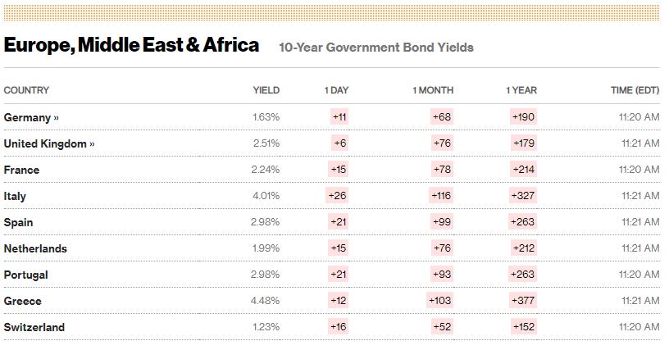Click the 1 DAY column header
The image size is (669, 350).
(336, 90)
